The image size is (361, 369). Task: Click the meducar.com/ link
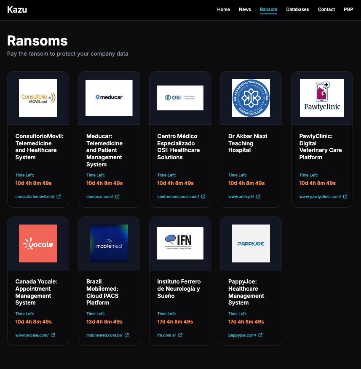[x=100, y=196]
